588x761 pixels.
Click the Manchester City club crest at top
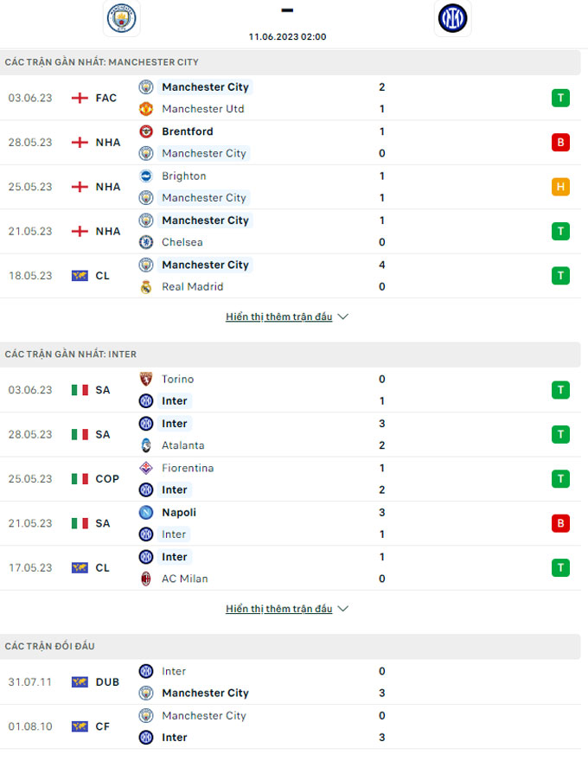pos(121,18)
